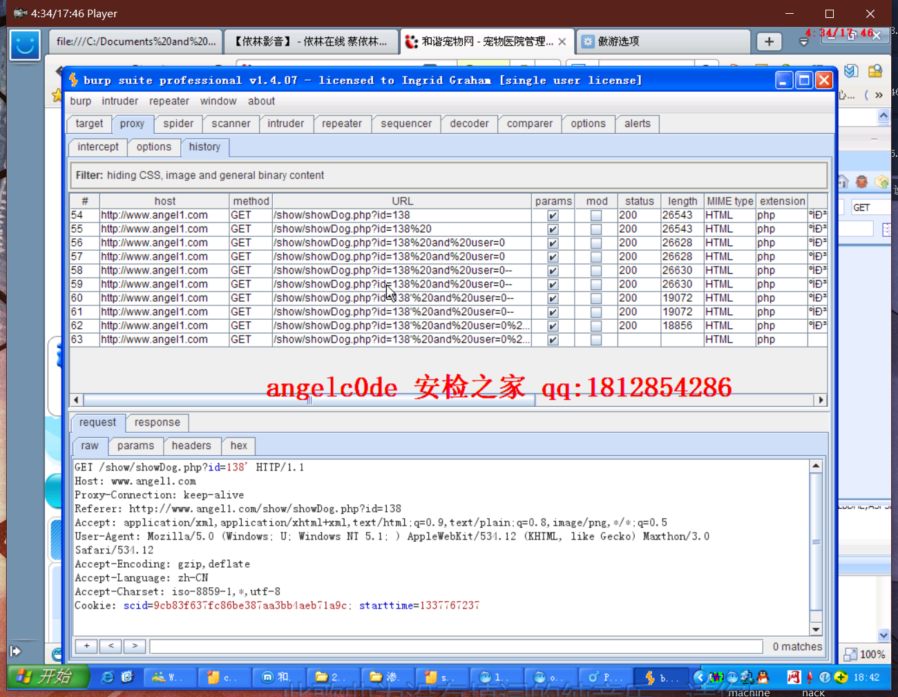Switch to the sequencer tab
This screenshot has height=697, width=898.
406,124
